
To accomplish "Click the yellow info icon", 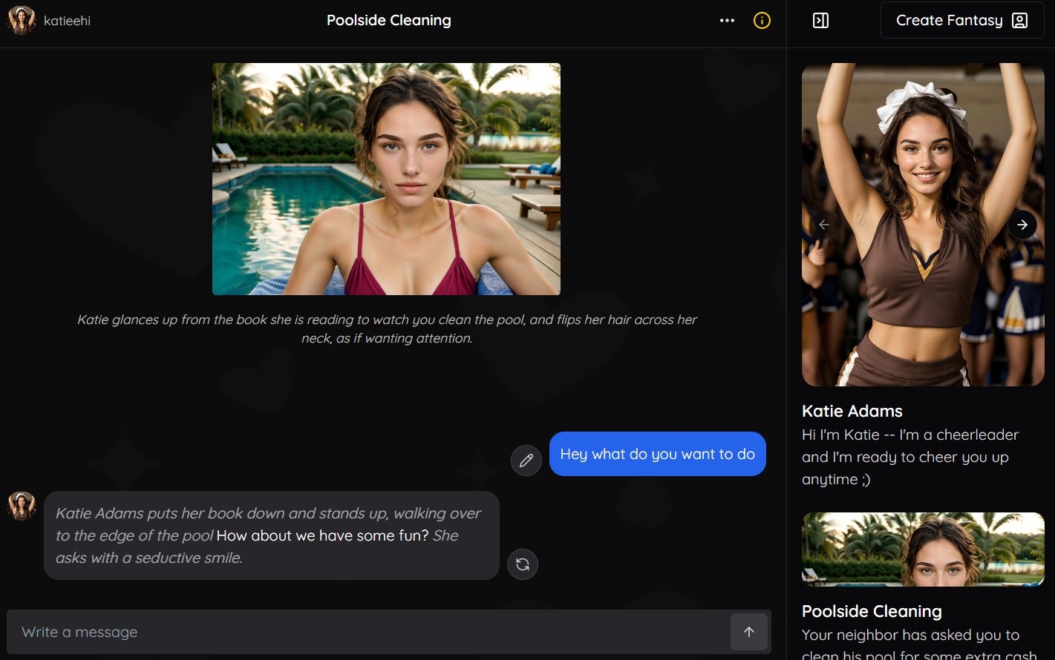I will [762, 21].
